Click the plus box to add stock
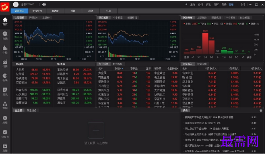 pyautogui.click(x=96, y=130)
